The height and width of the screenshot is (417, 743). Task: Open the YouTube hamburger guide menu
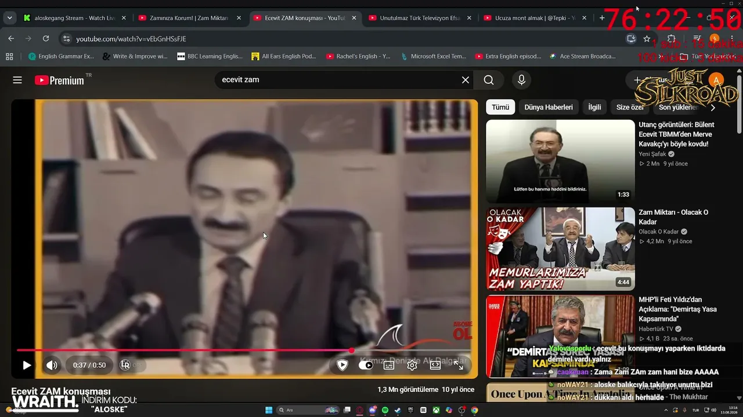17,80
